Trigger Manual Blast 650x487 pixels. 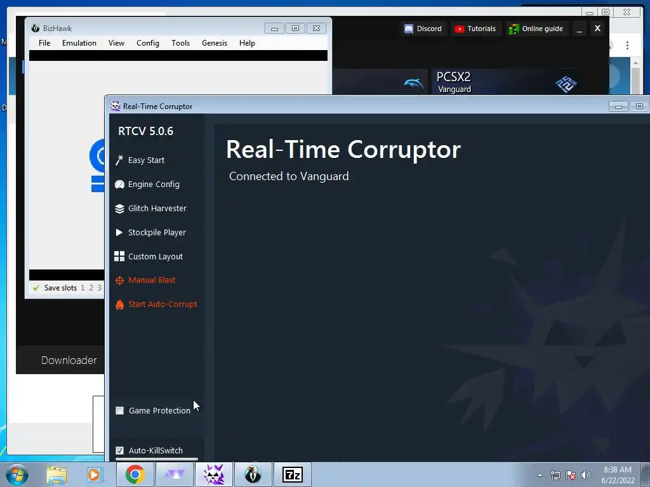pyautogui.click(x=152, y=280)
